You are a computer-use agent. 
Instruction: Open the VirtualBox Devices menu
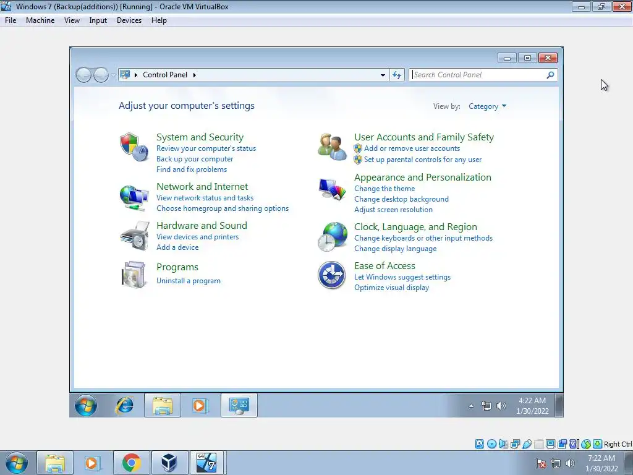pyautogui.click(x=129, y=20)
